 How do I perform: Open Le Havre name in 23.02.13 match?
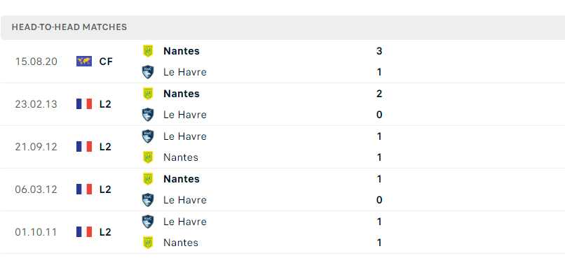(x=185, y=115)
